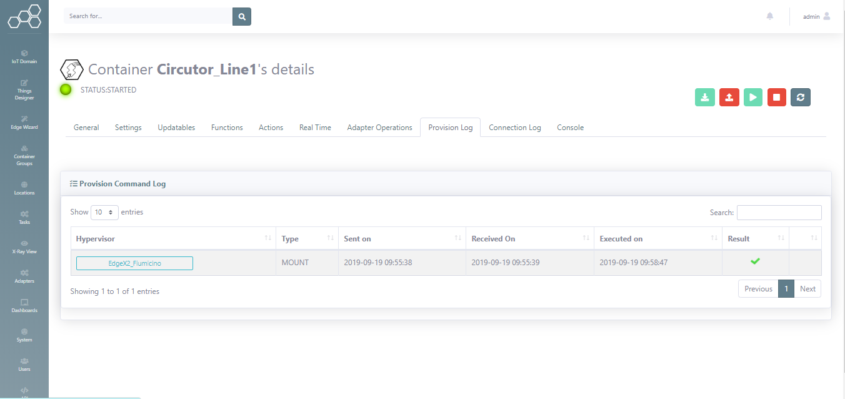Click the Received On value 2019-09-19 09:55:39
845x399 pixels.
[x=506, y=263]
